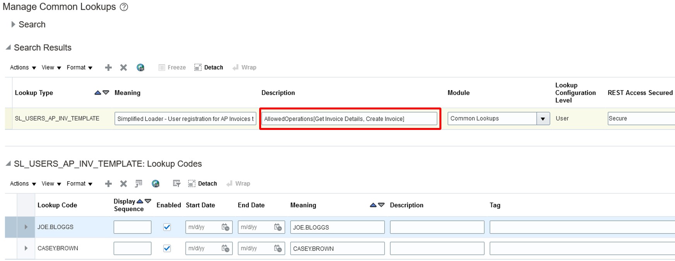This screenshot has height=261, width=675.
Task: Collapse the Search Results section
Action: click(8, 47)
